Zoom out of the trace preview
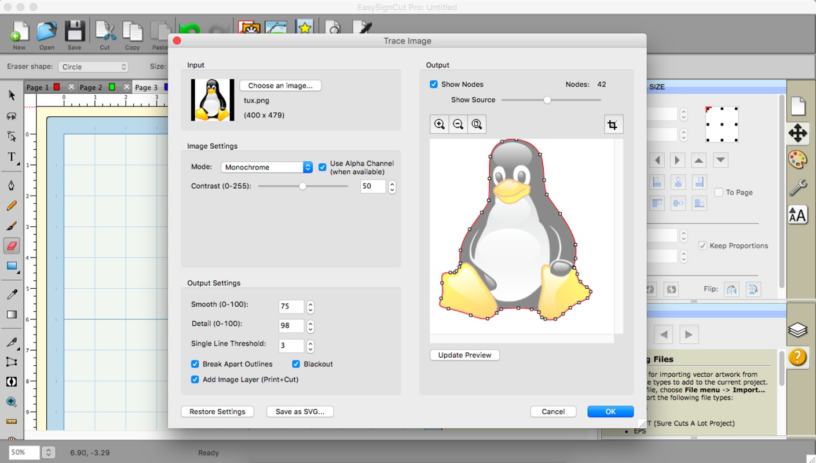The width and height of the screenshot is (816, 463). [458, 124]
